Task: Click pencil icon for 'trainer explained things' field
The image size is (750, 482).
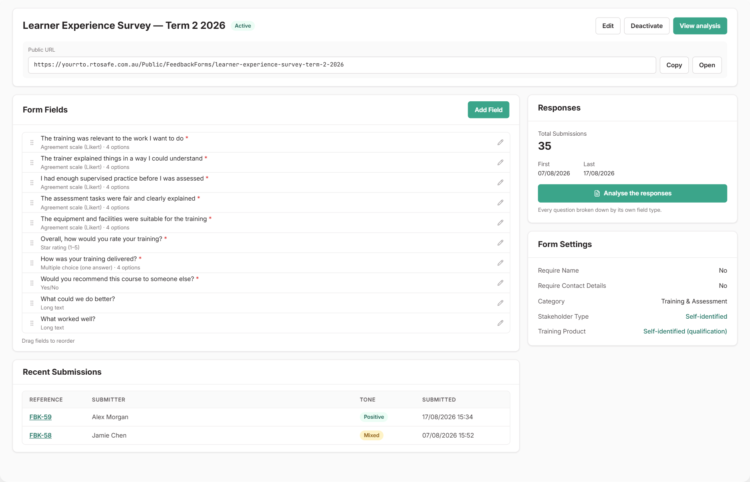Action: [x=500, y=163]
